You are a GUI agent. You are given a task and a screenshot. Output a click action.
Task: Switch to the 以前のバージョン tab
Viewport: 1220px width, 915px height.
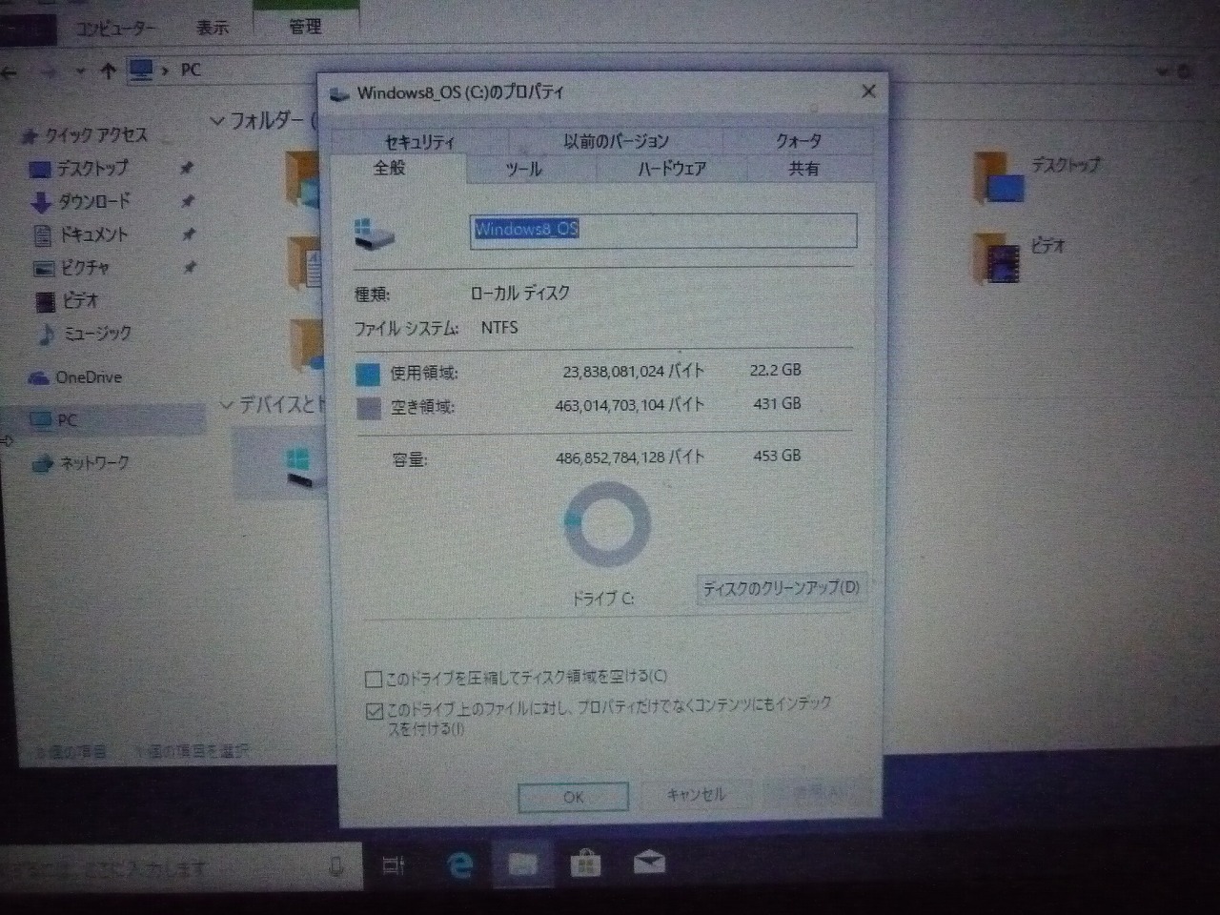click(616, 141)
